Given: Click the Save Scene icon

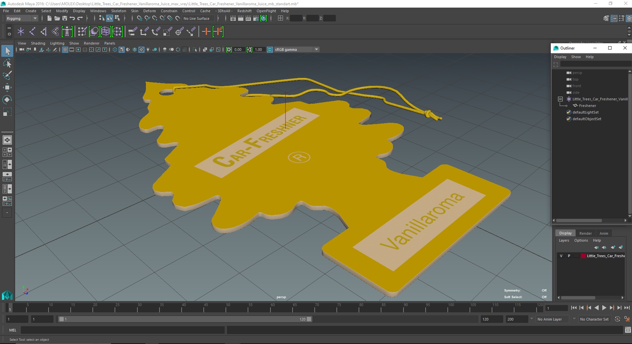Looking at the screenshot, I should pyautogui.click(x=65, y=18).
